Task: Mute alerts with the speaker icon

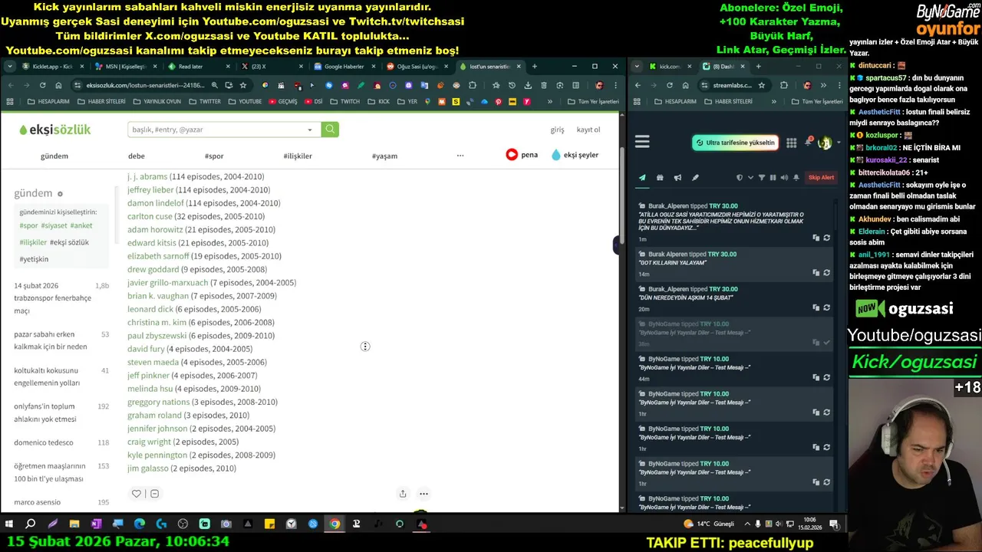Action: (784, 177)
